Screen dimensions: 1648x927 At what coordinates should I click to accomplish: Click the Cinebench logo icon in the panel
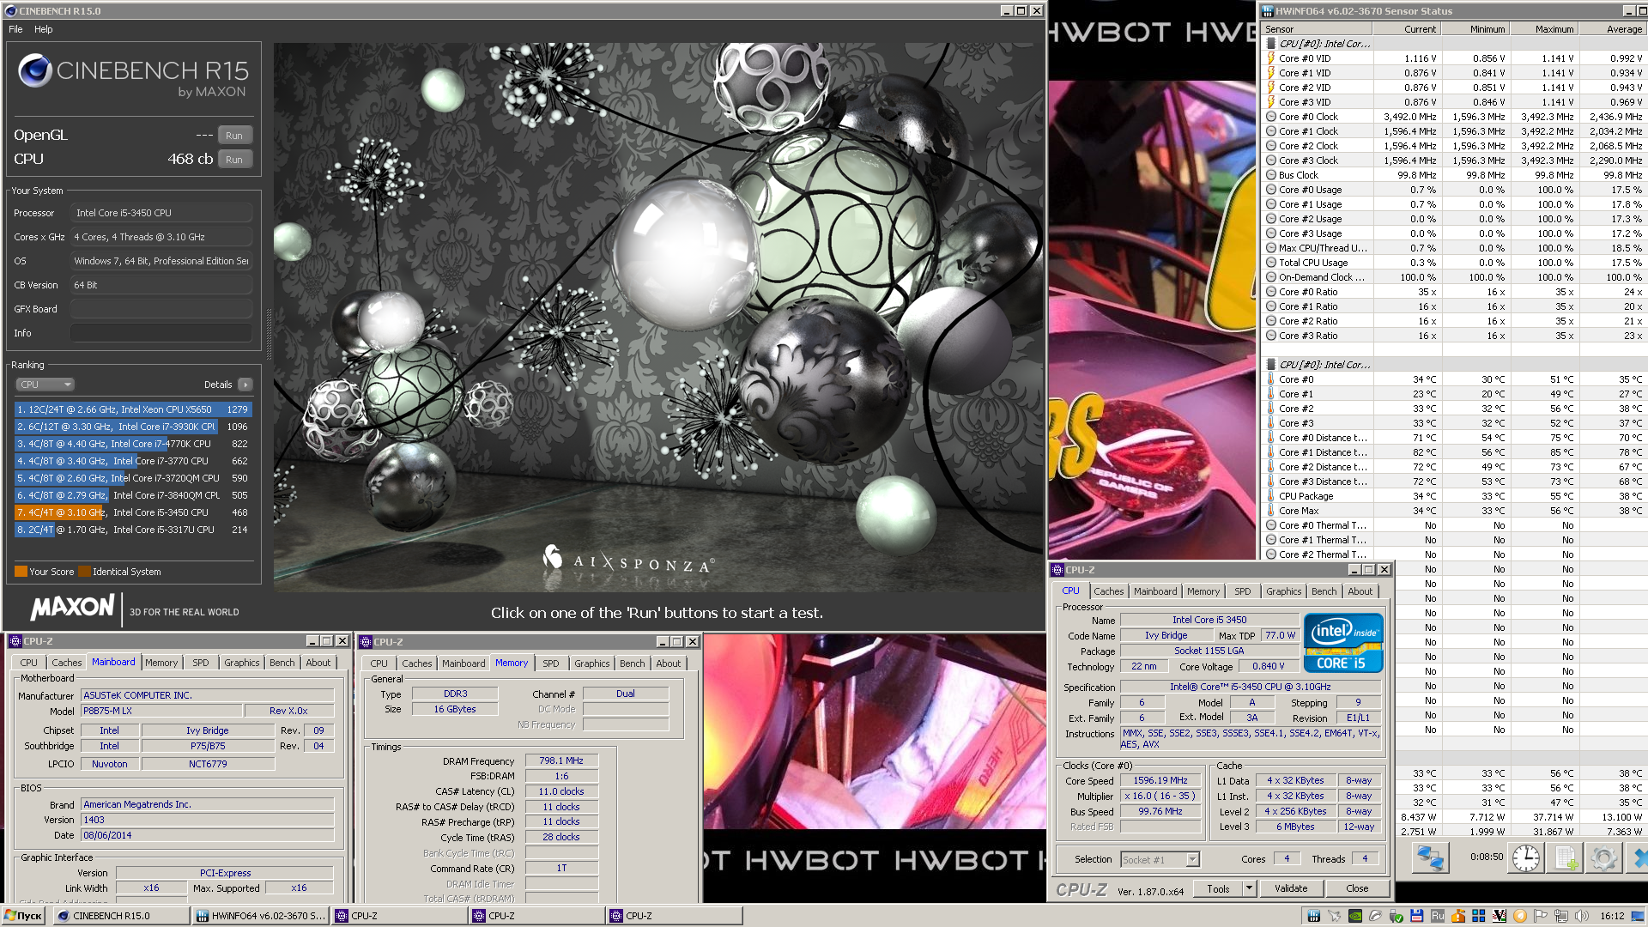click(x=35, y=70)
